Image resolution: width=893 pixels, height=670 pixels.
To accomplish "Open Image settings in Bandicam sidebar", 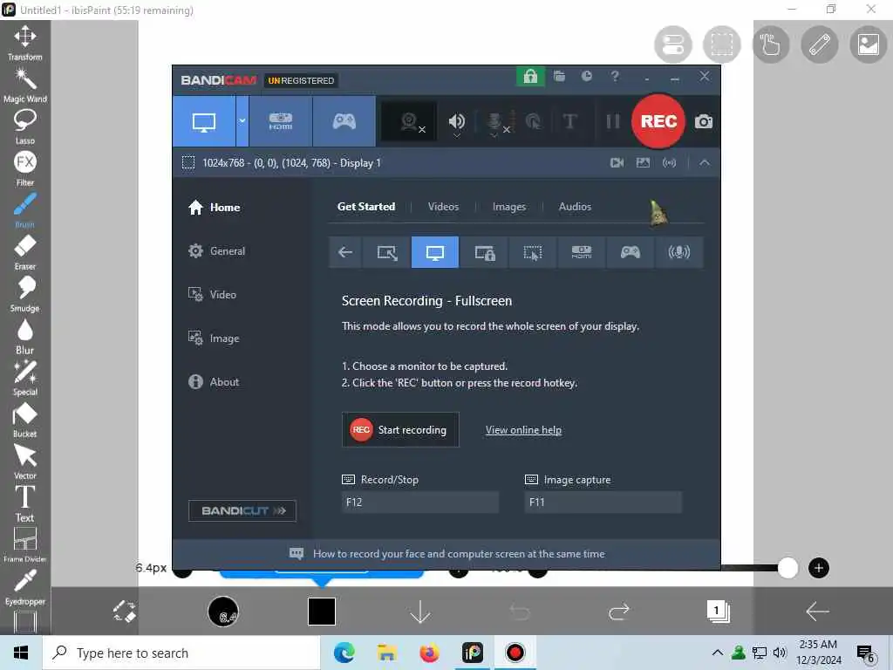I will pyautogui.click(x=214, y=338).
